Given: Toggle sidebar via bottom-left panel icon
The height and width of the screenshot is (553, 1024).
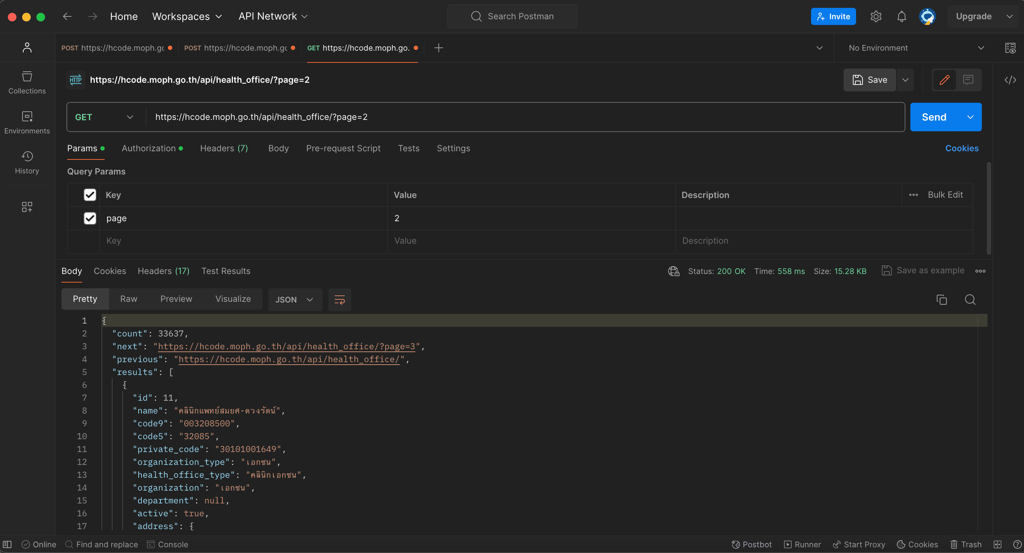Looking at the screenshot, I should (x=7, y=544).
